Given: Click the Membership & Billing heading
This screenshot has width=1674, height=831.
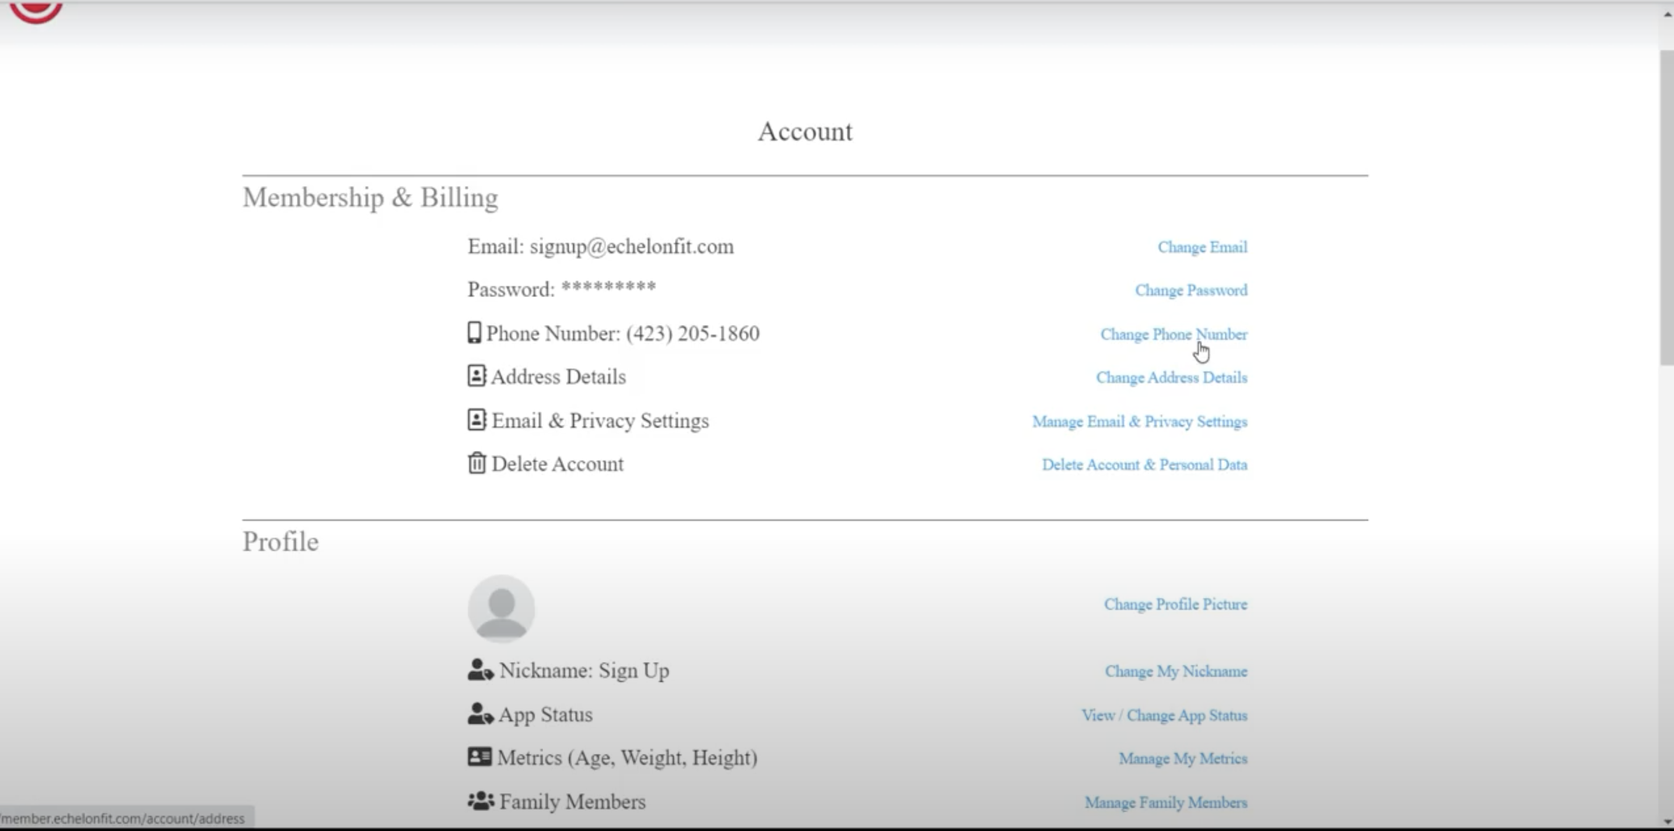Looking at the screenshot, I should coord(370,198).
